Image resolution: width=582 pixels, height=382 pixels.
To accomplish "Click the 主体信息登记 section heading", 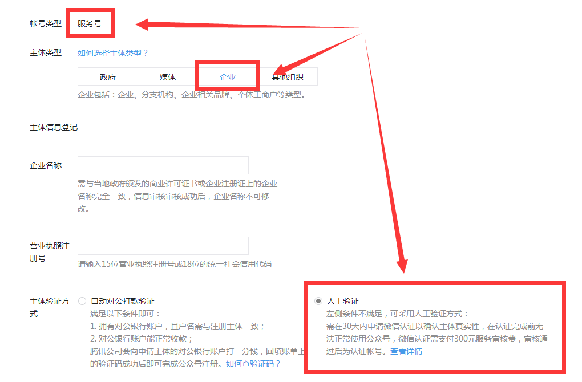I will [54, 127].
